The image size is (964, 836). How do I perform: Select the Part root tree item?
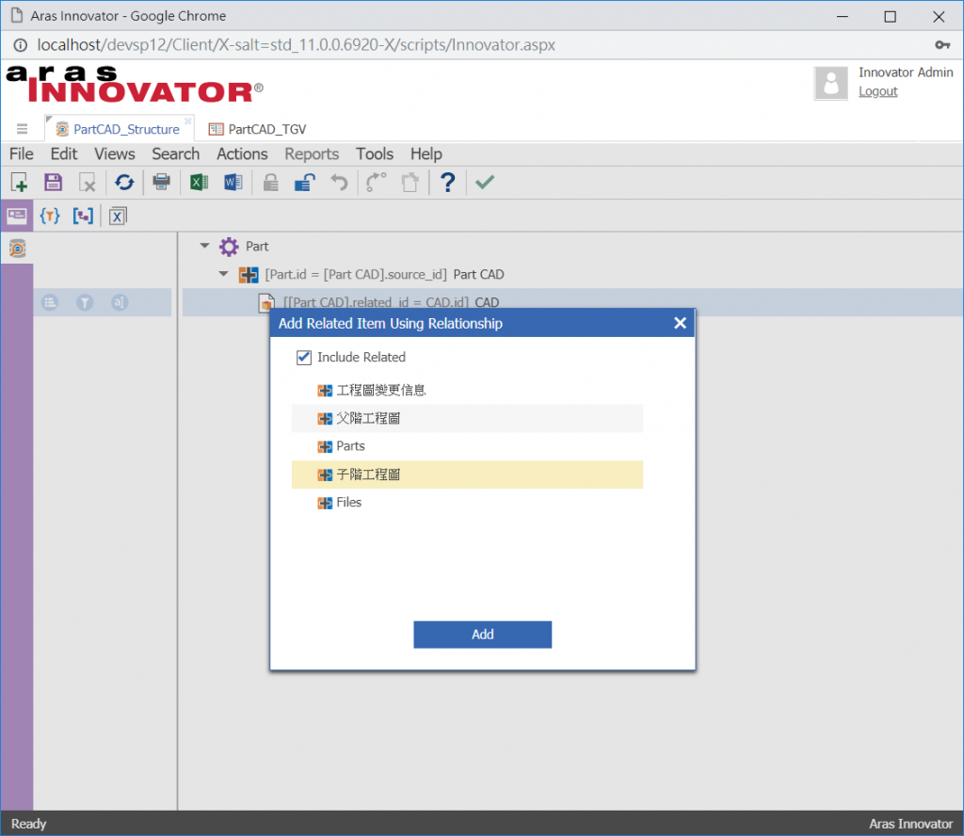(257, 247)
